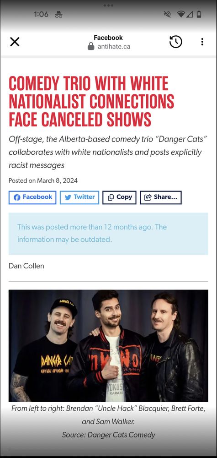217x458 pixels.
Task: Click the Share arrow icon
Action: [x=148, y=197]
